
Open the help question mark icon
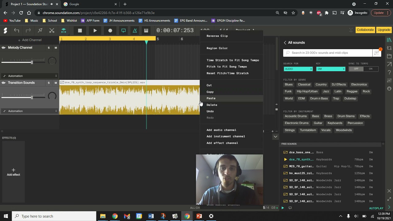point(389,72)
